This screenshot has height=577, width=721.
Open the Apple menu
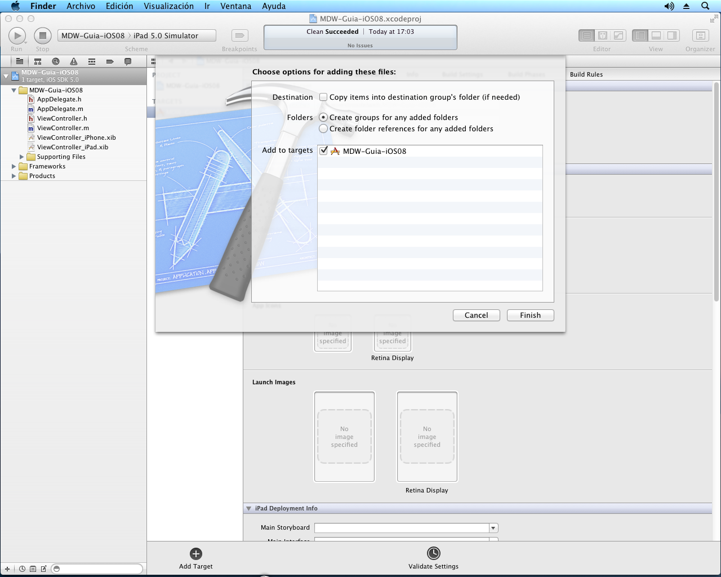[x=15, y=6]
